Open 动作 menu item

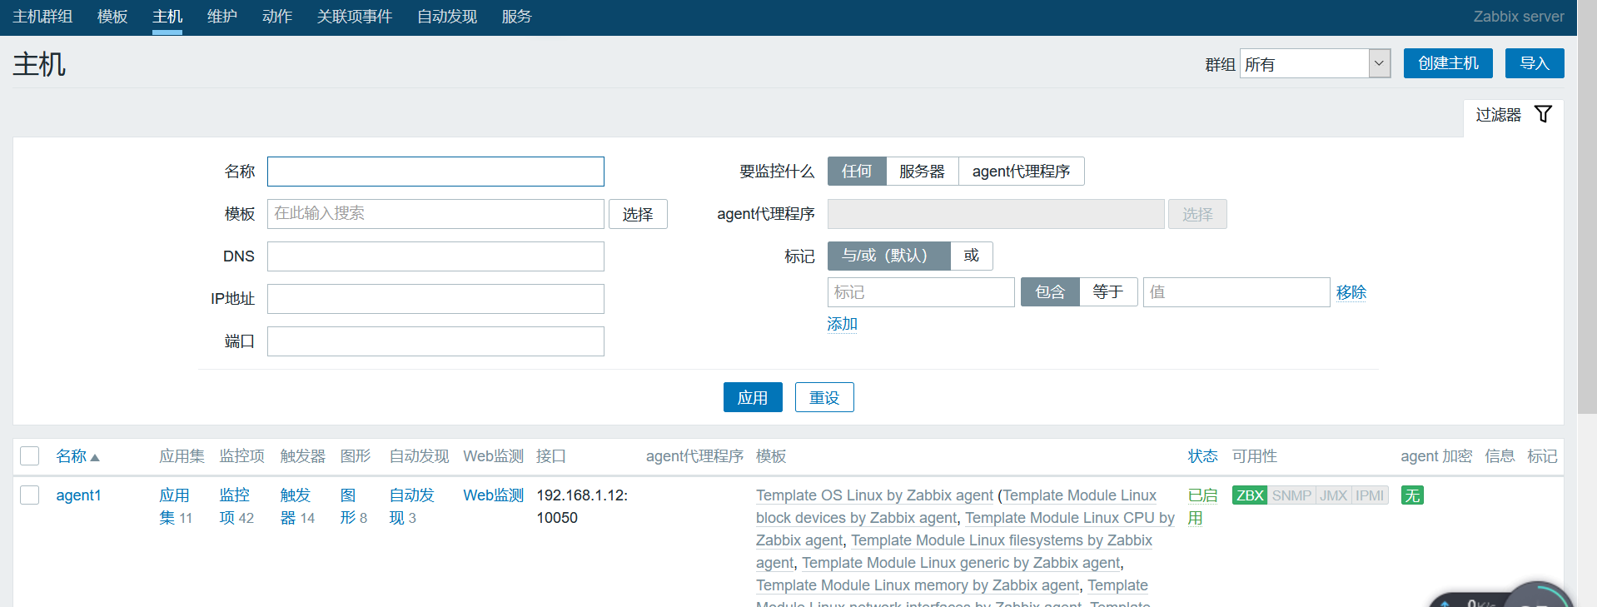(x=277, y=17)
